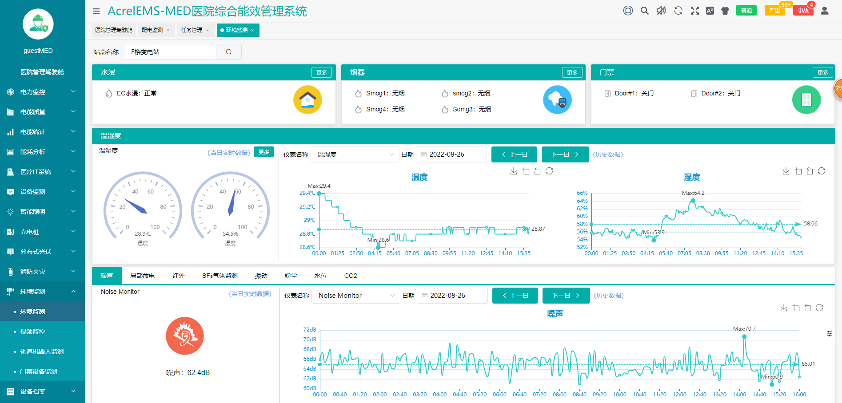The height and width of the screenshot is (403, 842).
Task: Activate zoom selection on the 噪声 chart
Action: [x=795, y=307]
